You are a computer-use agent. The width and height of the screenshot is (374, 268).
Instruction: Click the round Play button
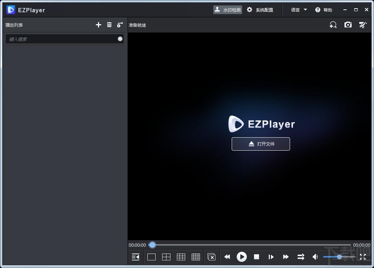242,257
